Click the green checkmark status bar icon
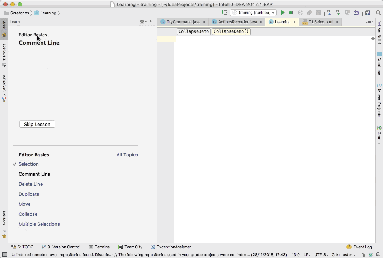Image resolution: width=383 pixels, height=258 pixels. [371, 255]
